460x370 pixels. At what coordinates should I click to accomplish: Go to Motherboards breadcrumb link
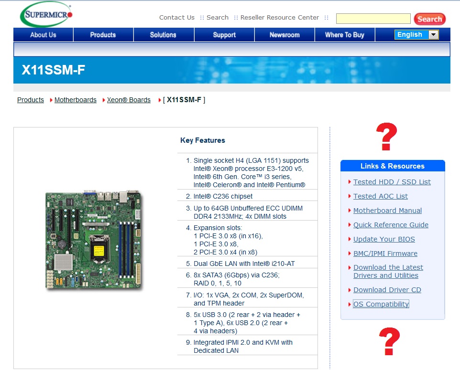click(76, 100)
